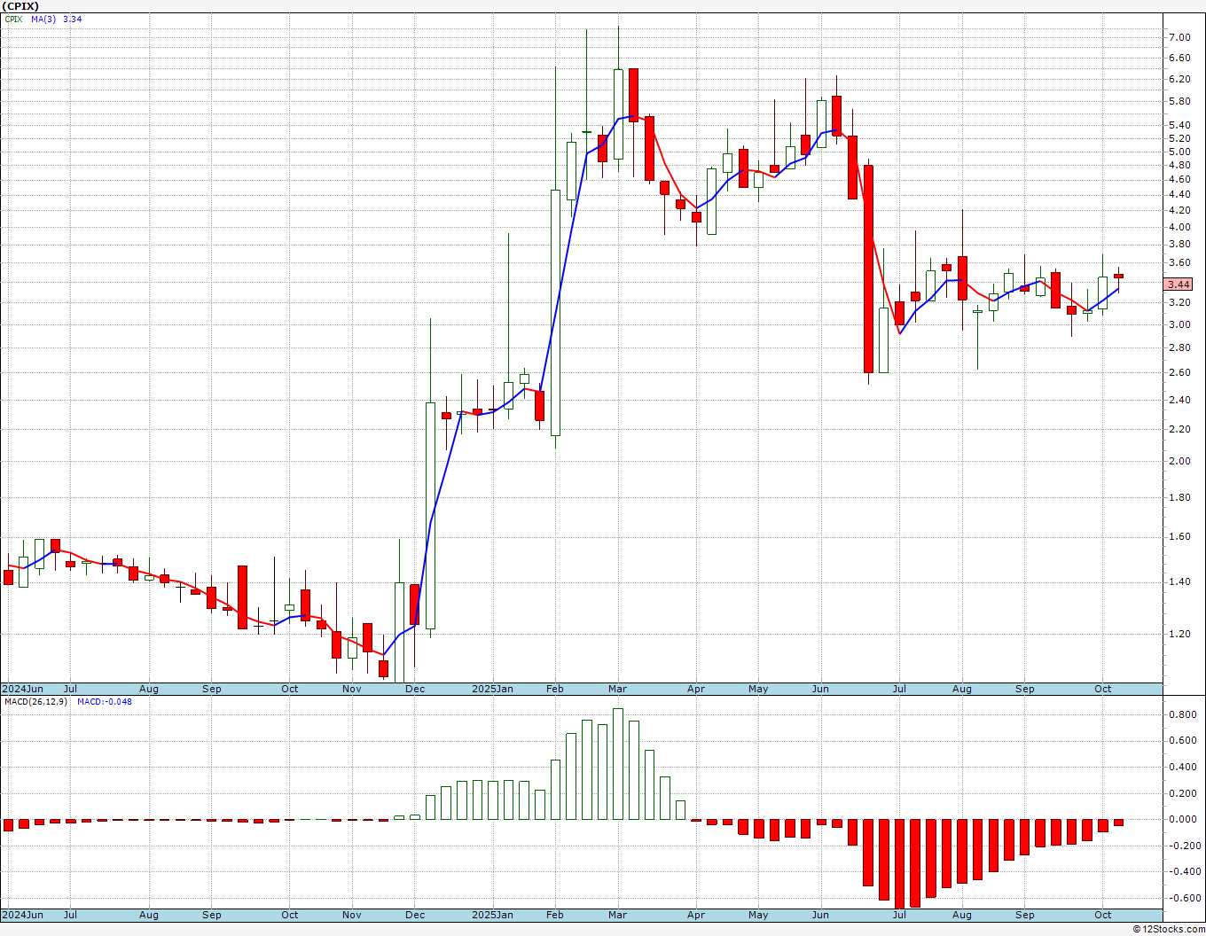Click the 0.400 MACD axis label
The image size is (1206, 936).
[x=1181, y=767]
